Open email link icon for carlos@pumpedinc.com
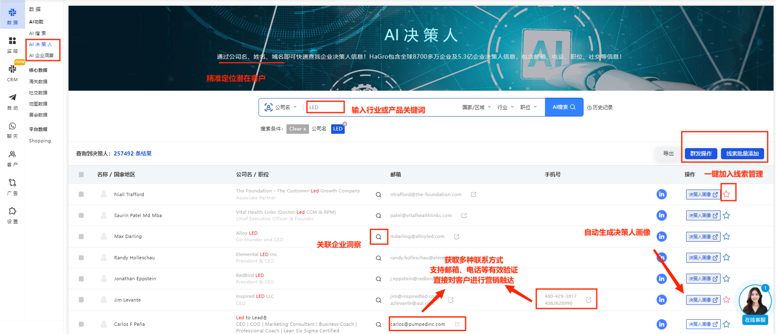776x334 pixels. [457, 324]
